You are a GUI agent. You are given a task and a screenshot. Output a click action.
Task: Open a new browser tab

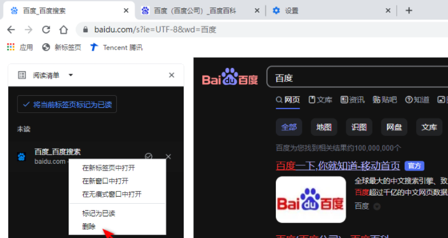click(x=409, y=11)
